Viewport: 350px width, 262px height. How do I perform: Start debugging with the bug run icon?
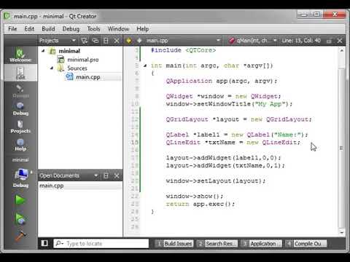20,218
